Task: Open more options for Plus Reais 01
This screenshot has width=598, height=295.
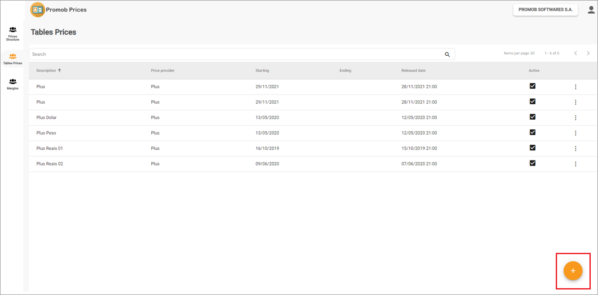Action: (575, 149)
